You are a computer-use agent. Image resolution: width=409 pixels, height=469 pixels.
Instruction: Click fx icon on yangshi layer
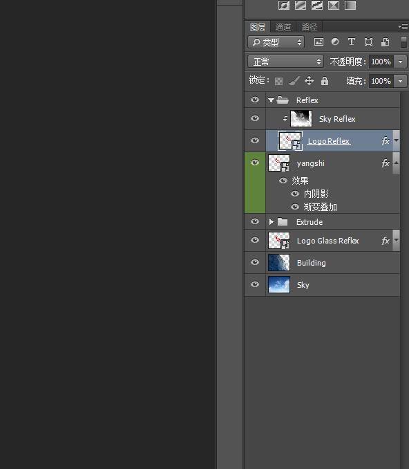386,163
